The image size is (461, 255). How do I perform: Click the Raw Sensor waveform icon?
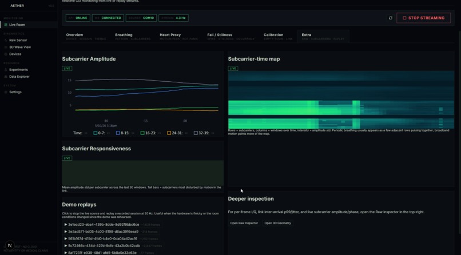6,40
